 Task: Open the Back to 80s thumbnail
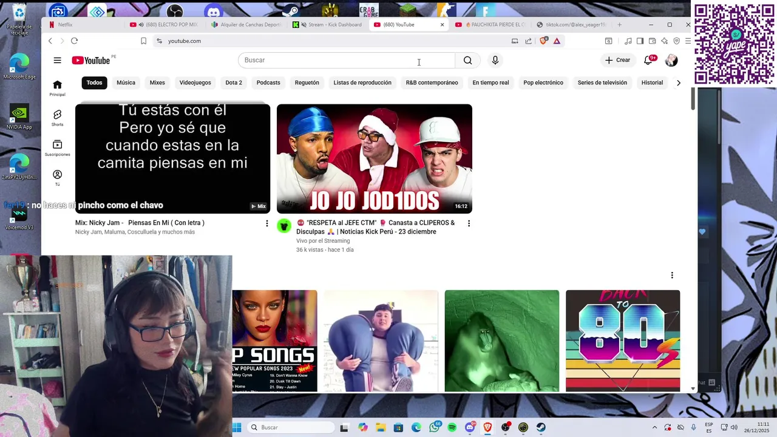623,340
